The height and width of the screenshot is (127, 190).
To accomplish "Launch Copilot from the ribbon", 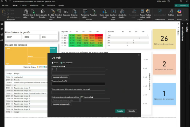I will coord(179,11).
